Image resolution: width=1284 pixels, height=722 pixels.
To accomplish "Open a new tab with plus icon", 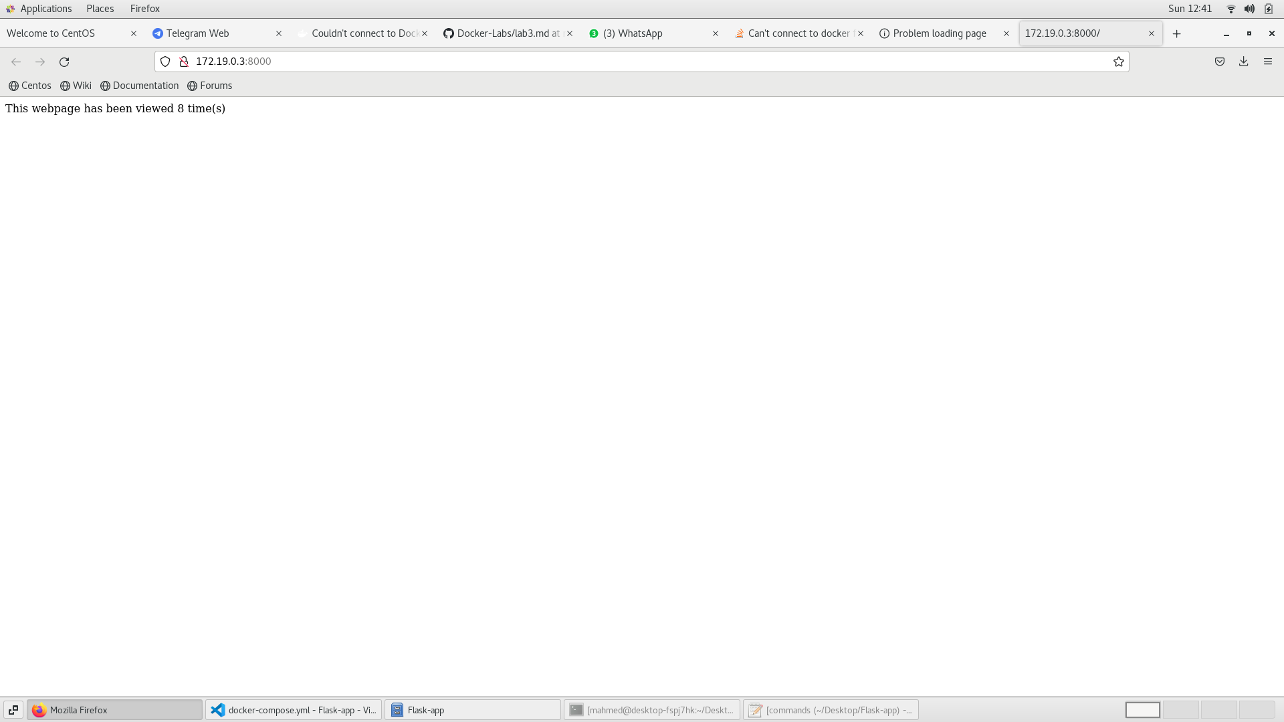I will click(1176, 33).
